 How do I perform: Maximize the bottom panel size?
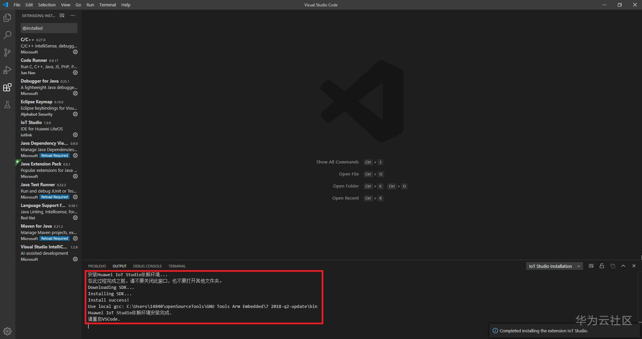(623, 266)
